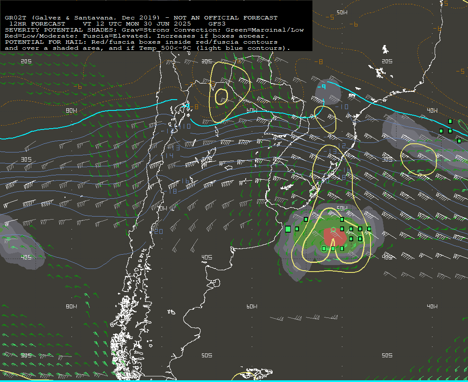Image resolution: width=468 pixels, height=382 pixels.
Task: Click the yellow oval contour over the Atlantic gray shade
Action: point(418,159)
